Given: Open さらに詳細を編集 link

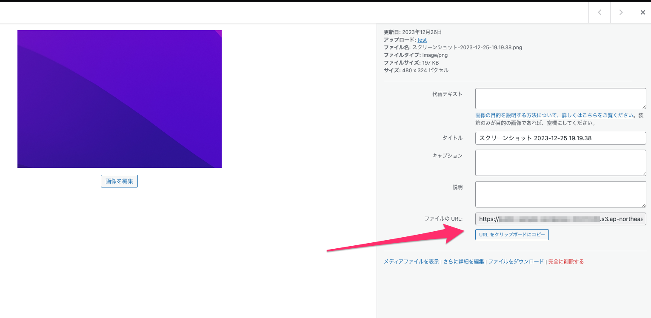Looking at the screenshot, I should (464, 261).
